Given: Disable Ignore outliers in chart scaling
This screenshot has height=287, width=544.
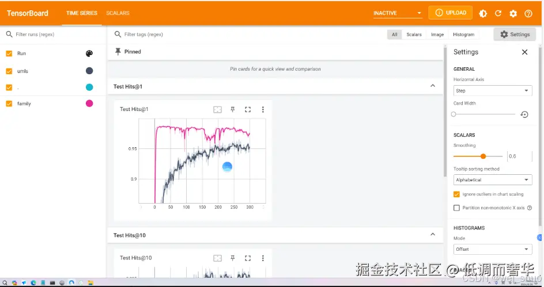Looking at the screenshot, I should [x=456, y=194].
